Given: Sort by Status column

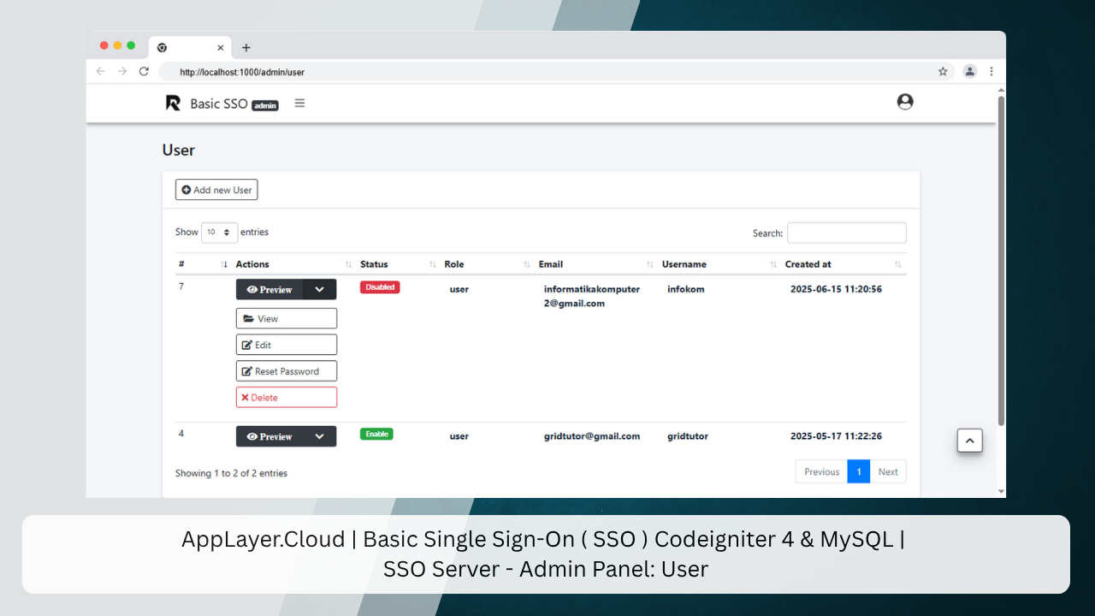Looking at the screenshot, I should click(399, 264).
